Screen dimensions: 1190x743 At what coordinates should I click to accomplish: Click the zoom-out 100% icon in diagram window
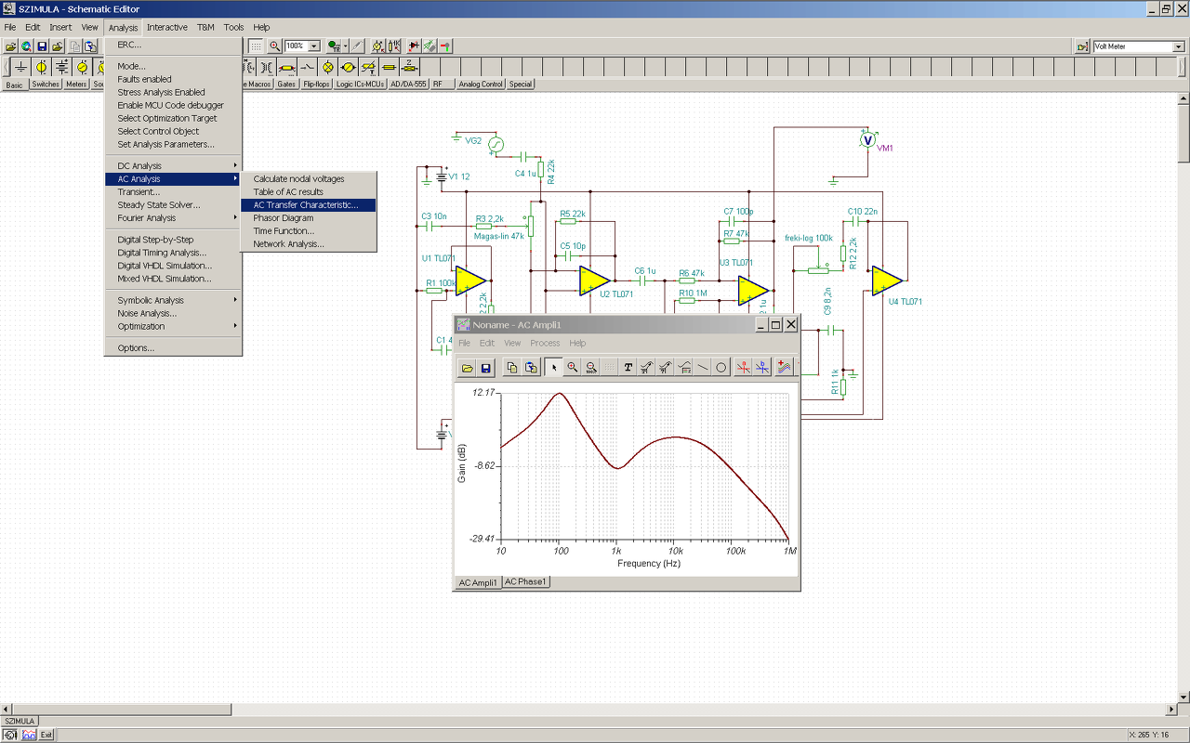(x=590, y=368)
